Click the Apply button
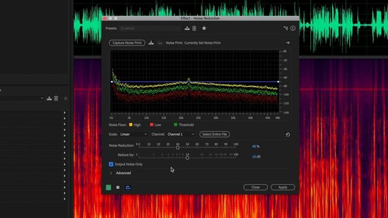Image resolution: width=388 pixels, height=218 pixels. [x=283, y=187]
